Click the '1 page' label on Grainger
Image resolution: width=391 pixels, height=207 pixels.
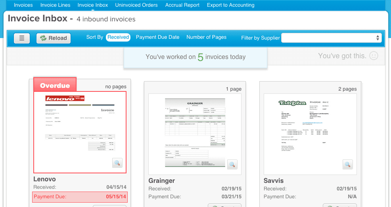[234, 89]
